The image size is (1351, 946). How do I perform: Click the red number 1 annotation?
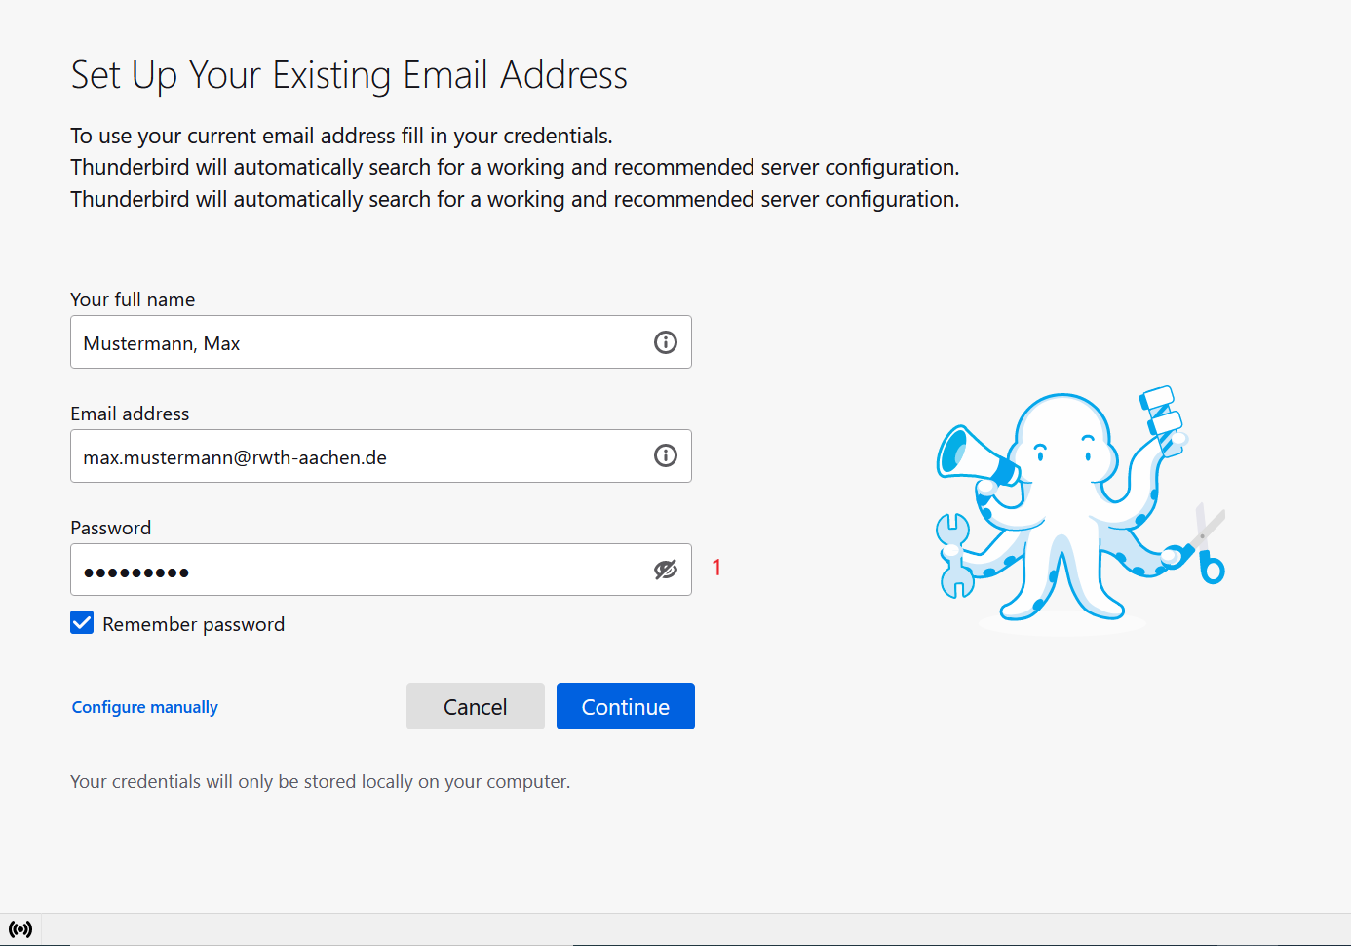coord(716,568)
